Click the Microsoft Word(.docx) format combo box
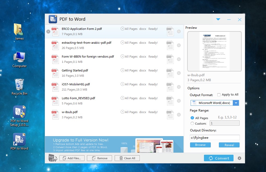The image size is (266, 172). [215, 103]
